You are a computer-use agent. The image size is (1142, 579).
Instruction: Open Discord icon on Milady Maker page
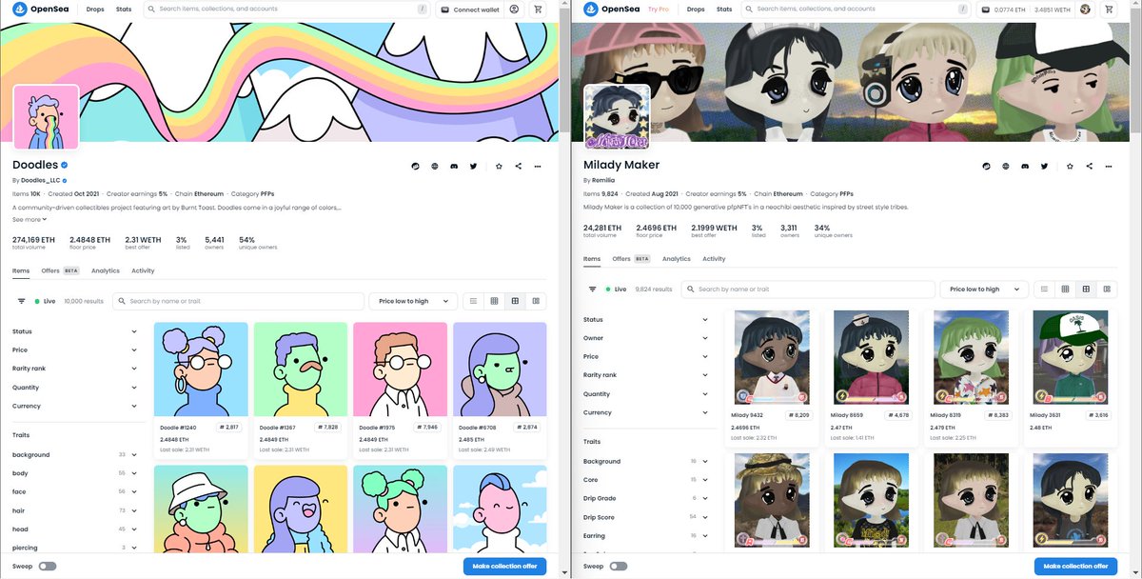click(x=1025, y=166)
